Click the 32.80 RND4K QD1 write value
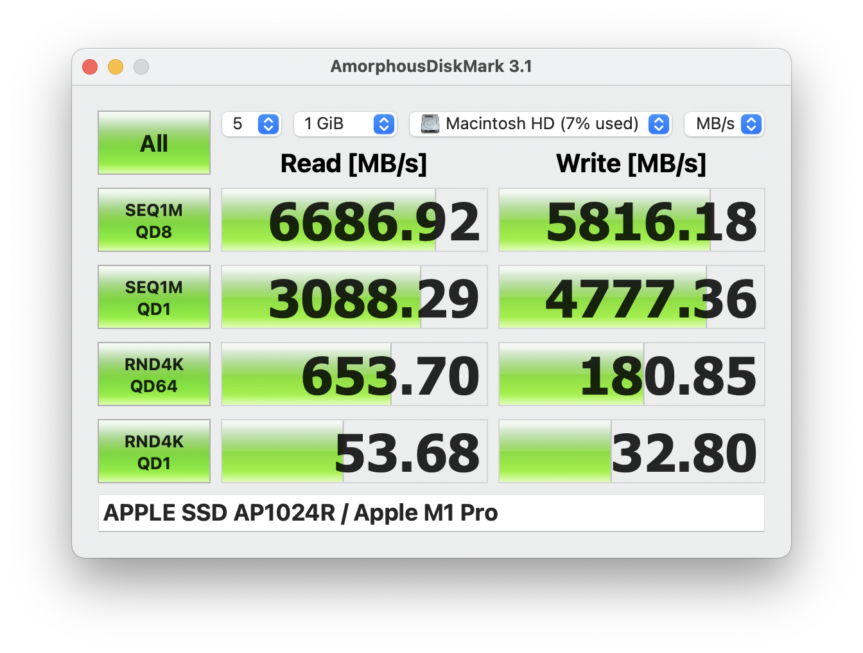 632,451
